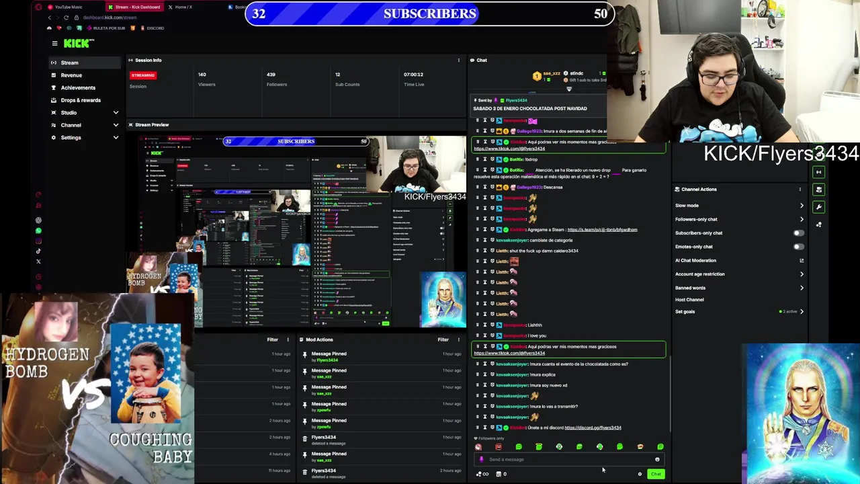Open the left activity panel Filter

(x=272, y=340)
